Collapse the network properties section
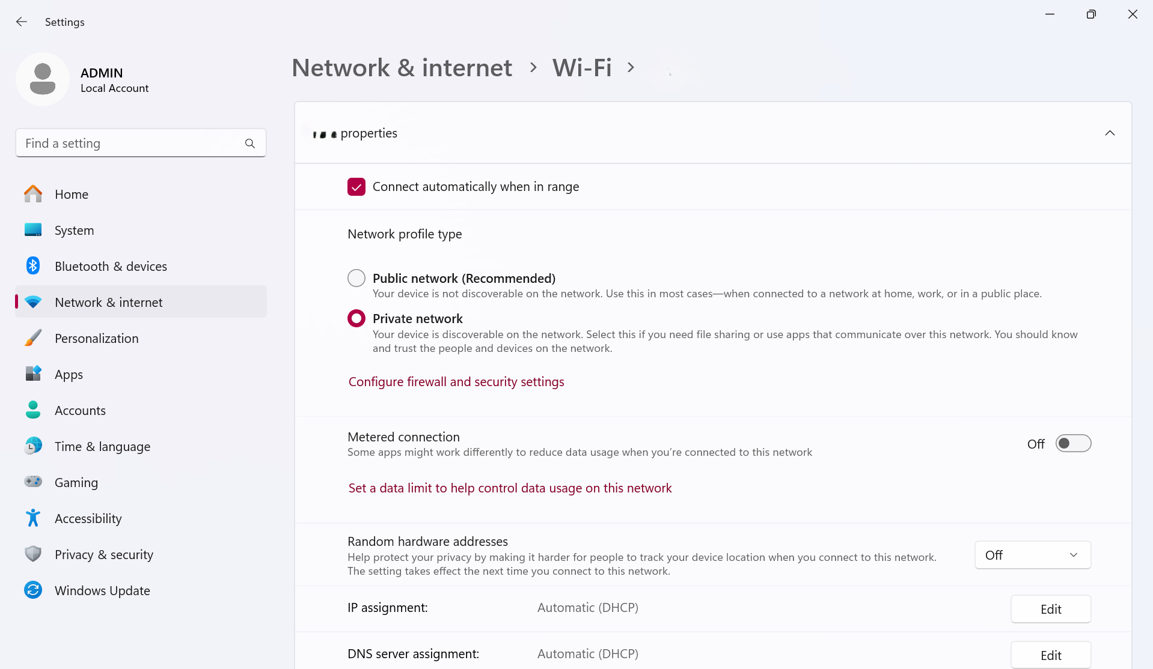1153x669 pixels. 1110,133
